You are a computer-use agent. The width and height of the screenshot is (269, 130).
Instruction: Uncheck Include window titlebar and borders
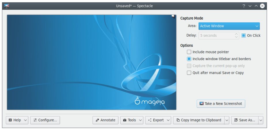[x=189, y=59]
